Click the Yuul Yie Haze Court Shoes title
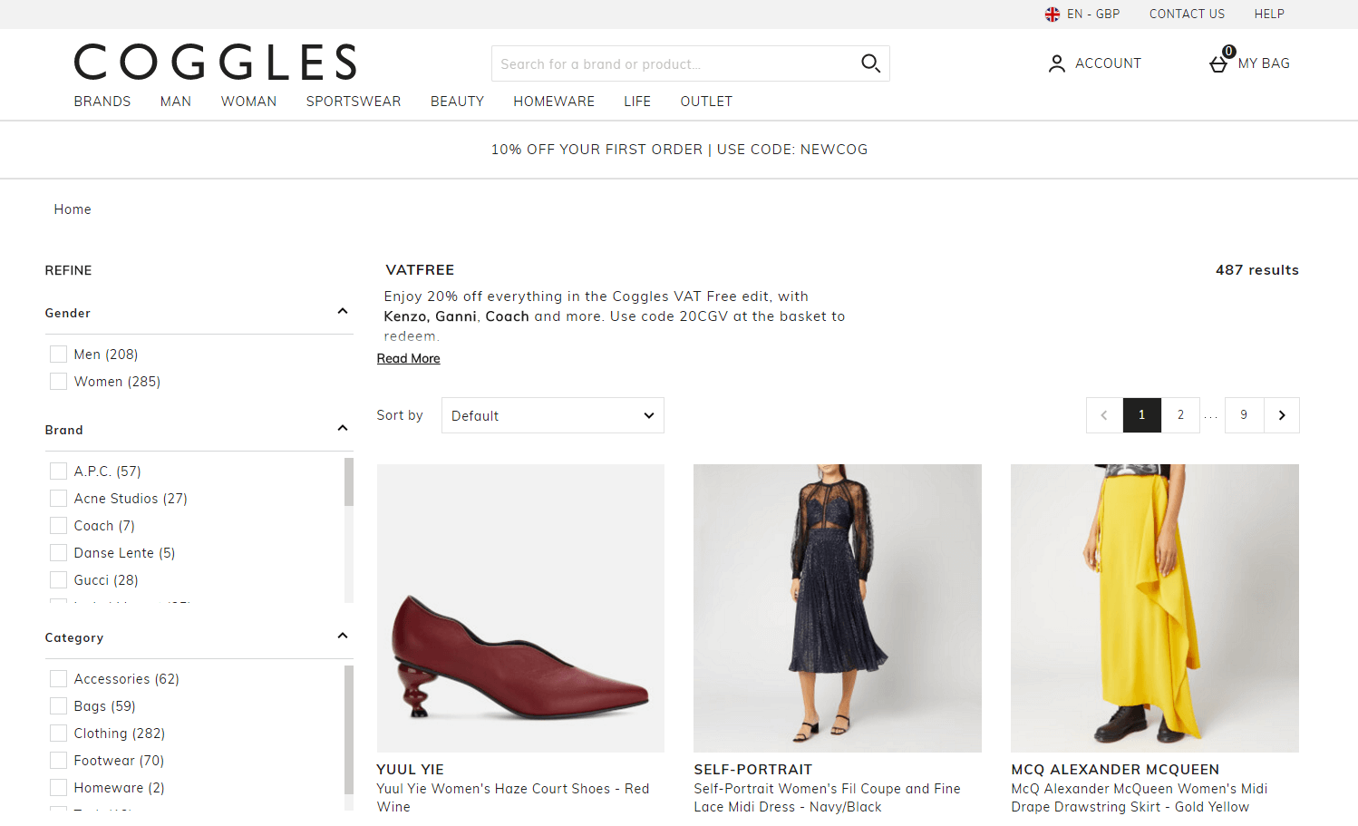The width and height of the screenshot is (1358, 826). pyautogui.click(x=513, y=798)
